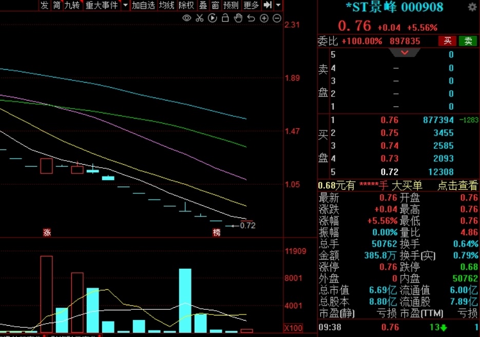The height and width of the screenshot is (337, 480).
Task: Click the 大买单 large buy order text
Action: tap(407, 185)
